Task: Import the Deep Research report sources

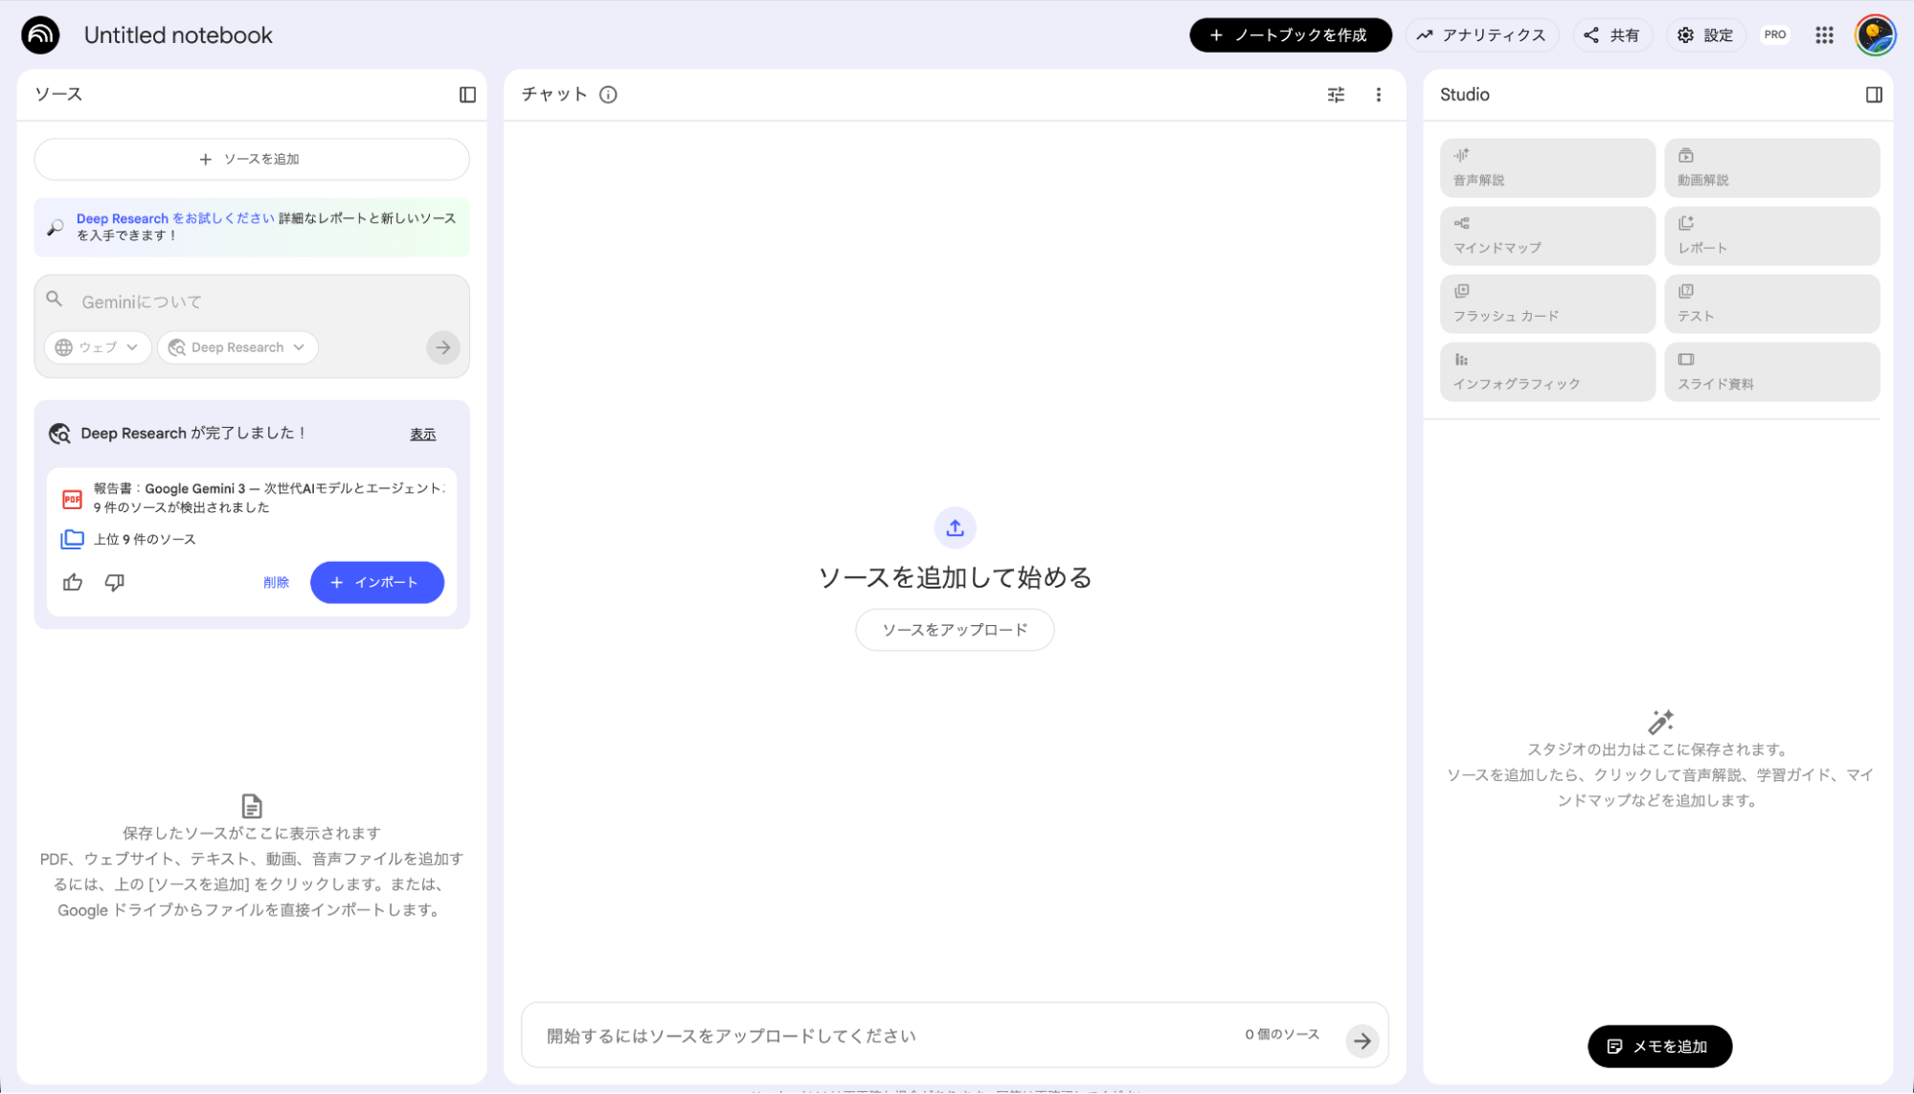Action: coord(376,582)
